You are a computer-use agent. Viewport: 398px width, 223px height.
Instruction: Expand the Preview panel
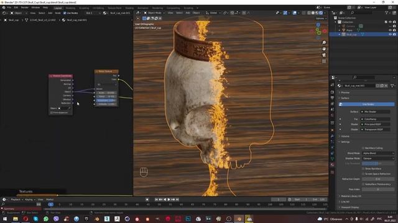coord(346,92)
